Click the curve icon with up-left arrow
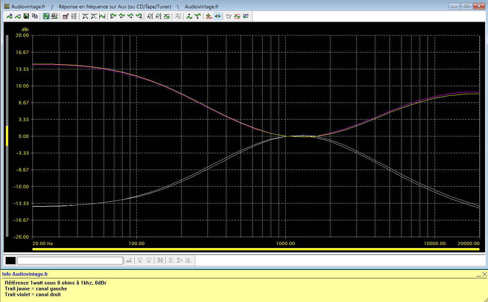 pos(114,16)
